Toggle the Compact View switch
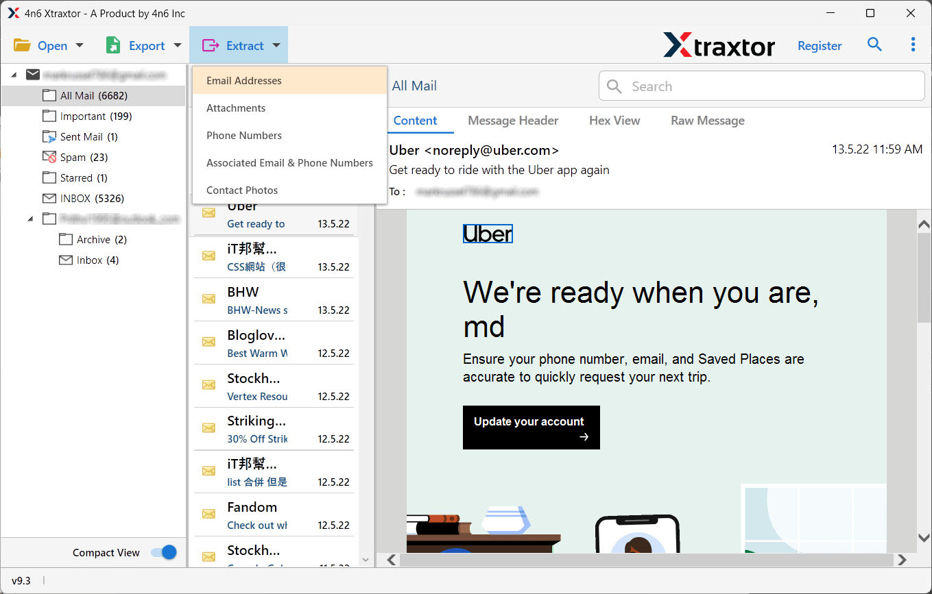The image size is (932, 594). 164,552
